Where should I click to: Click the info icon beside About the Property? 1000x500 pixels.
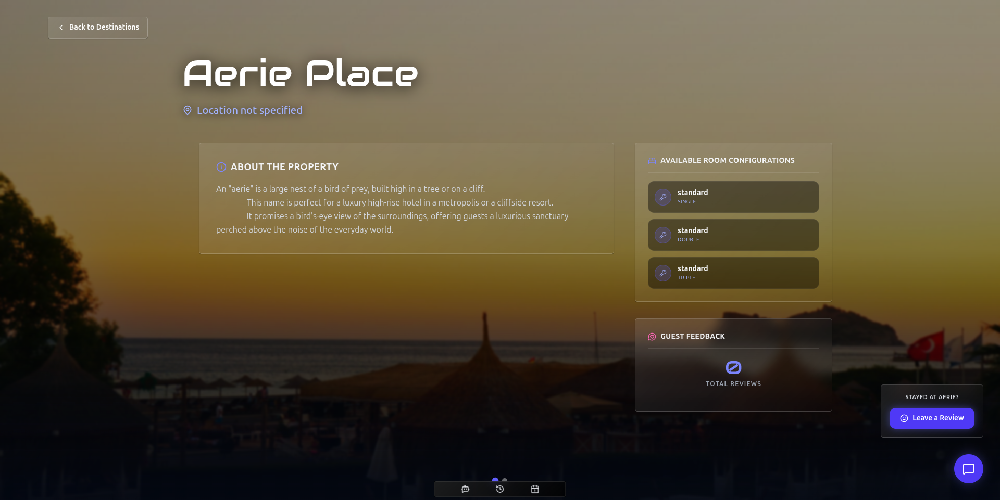[x=221, y=167]
